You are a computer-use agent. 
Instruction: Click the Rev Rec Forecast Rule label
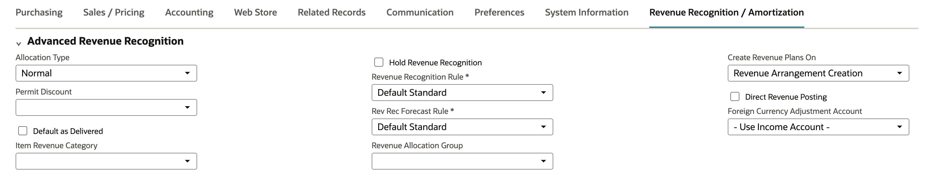coord(413,111)
